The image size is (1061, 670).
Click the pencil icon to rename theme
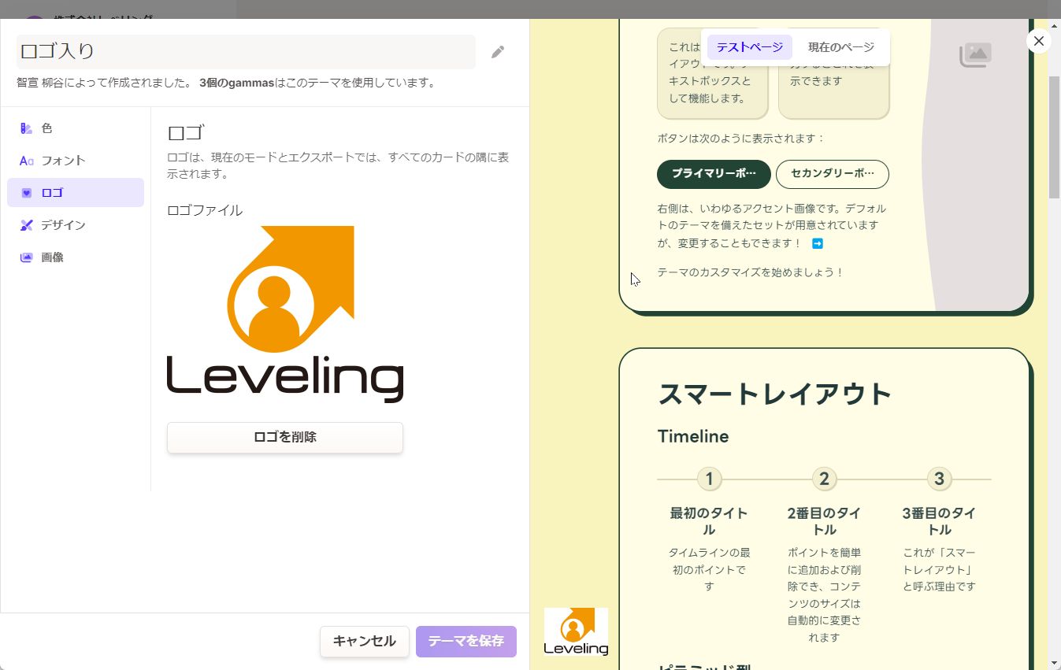(497, 51)
